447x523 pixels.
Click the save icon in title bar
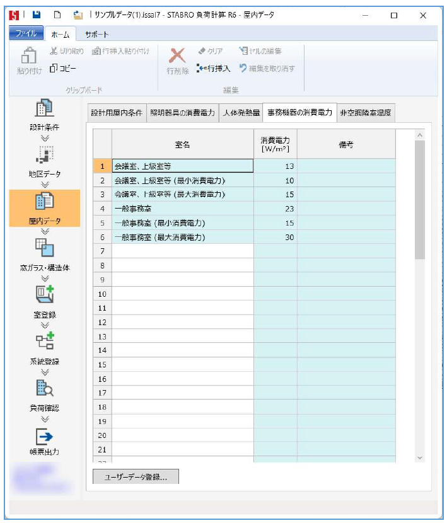(x=37, y=14)
